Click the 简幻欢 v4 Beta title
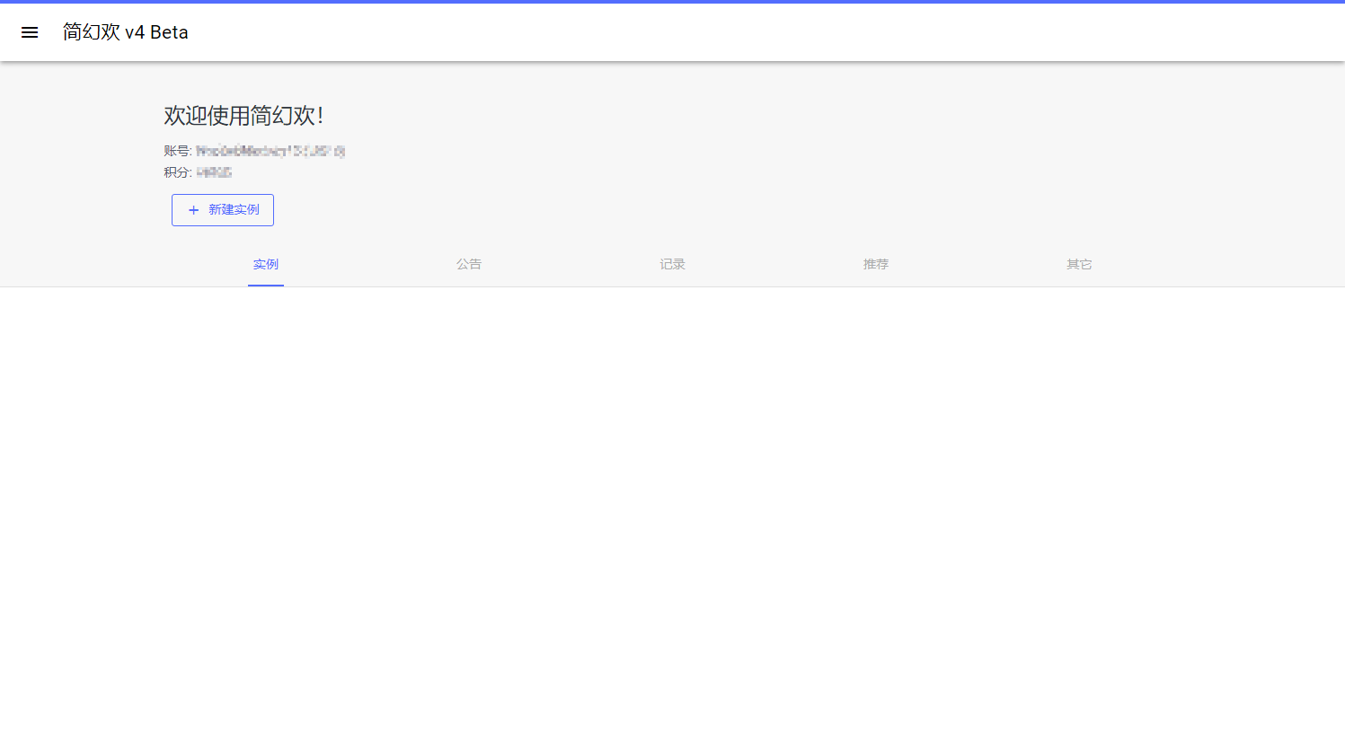 click(x=126, y=32)
